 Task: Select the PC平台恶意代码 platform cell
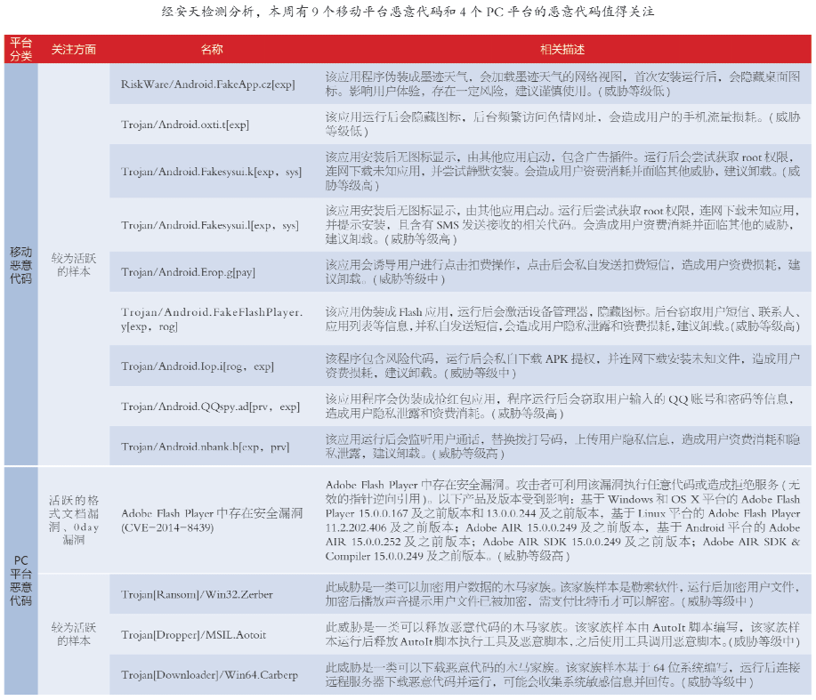[x=20, y=581]
